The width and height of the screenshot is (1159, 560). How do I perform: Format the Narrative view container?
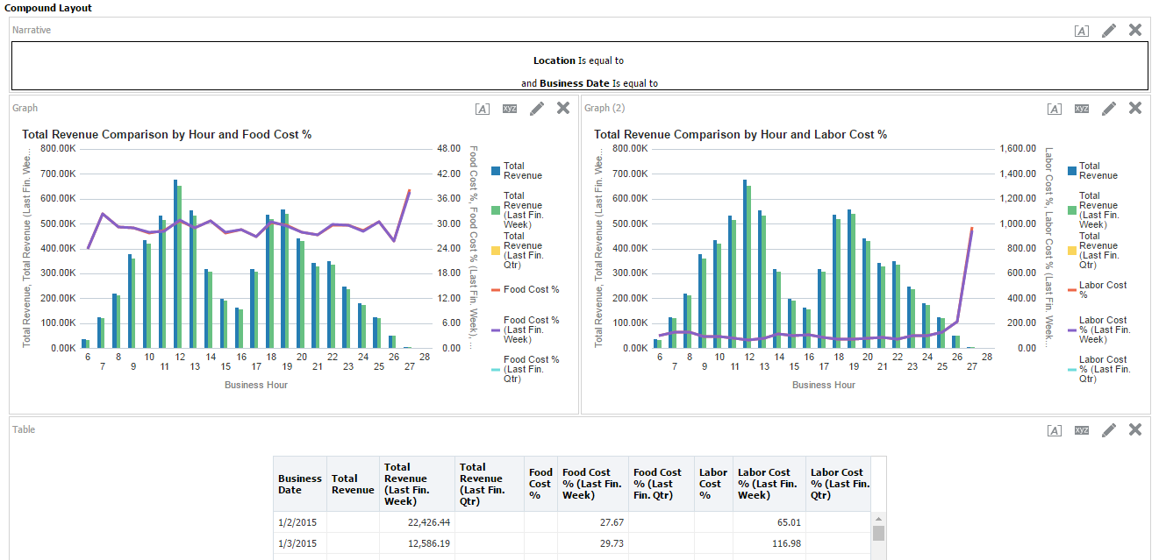1082,29
